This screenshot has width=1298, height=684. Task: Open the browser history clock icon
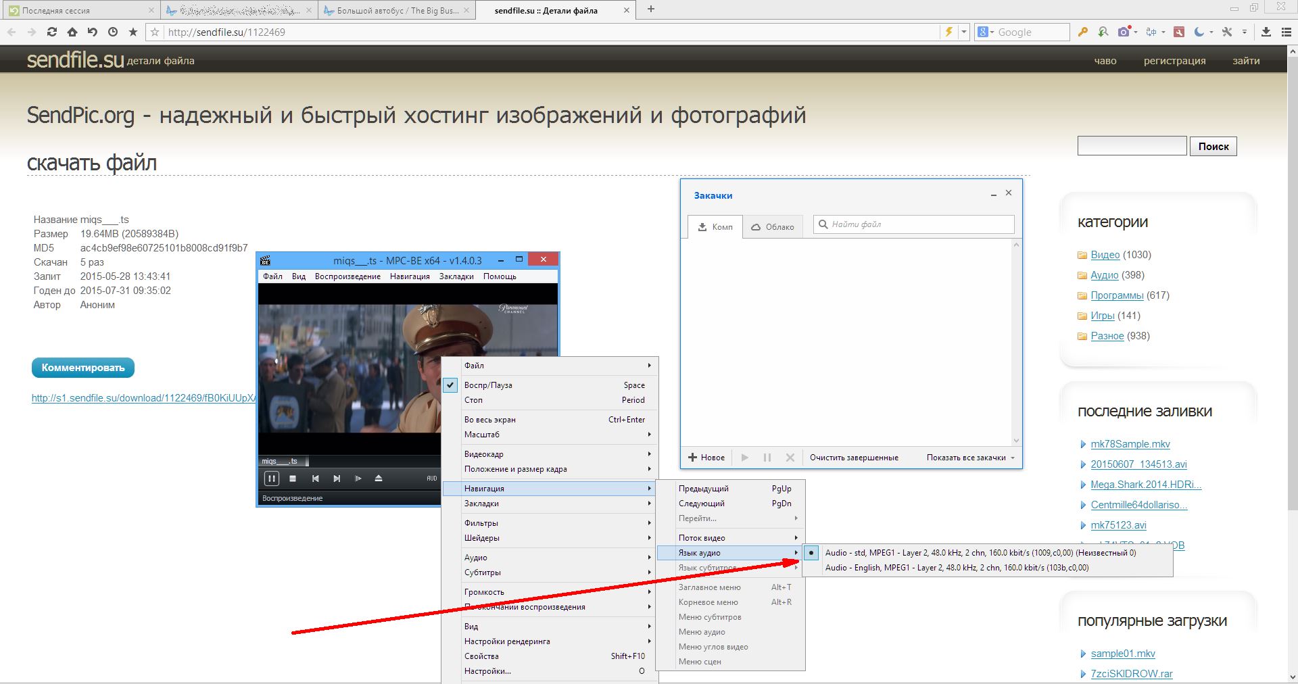pos(112,32)
